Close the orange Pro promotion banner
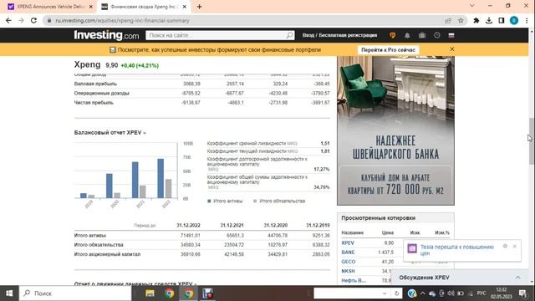Image resolution: width=535 pixels, height=301 pixels. click(452, 49)
